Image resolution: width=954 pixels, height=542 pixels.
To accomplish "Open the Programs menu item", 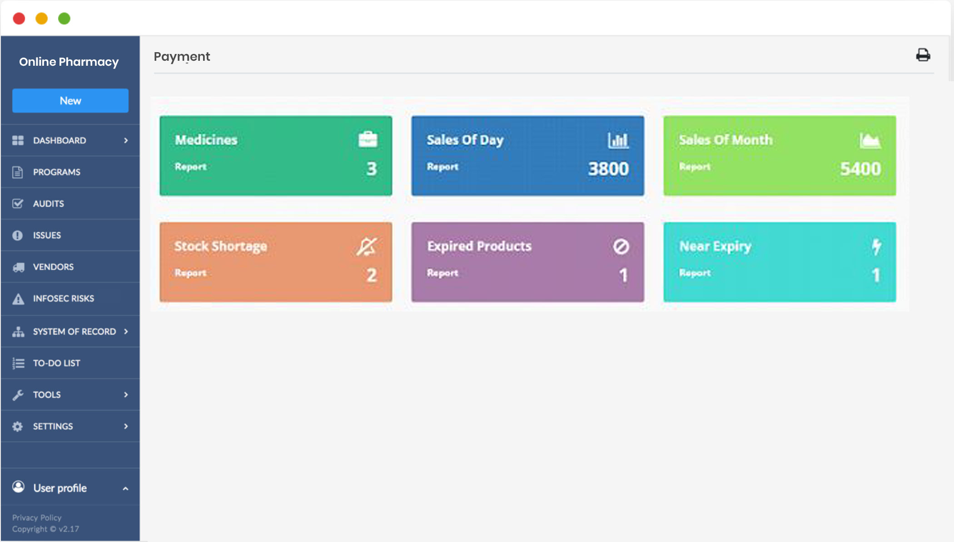I will (56, 172).
